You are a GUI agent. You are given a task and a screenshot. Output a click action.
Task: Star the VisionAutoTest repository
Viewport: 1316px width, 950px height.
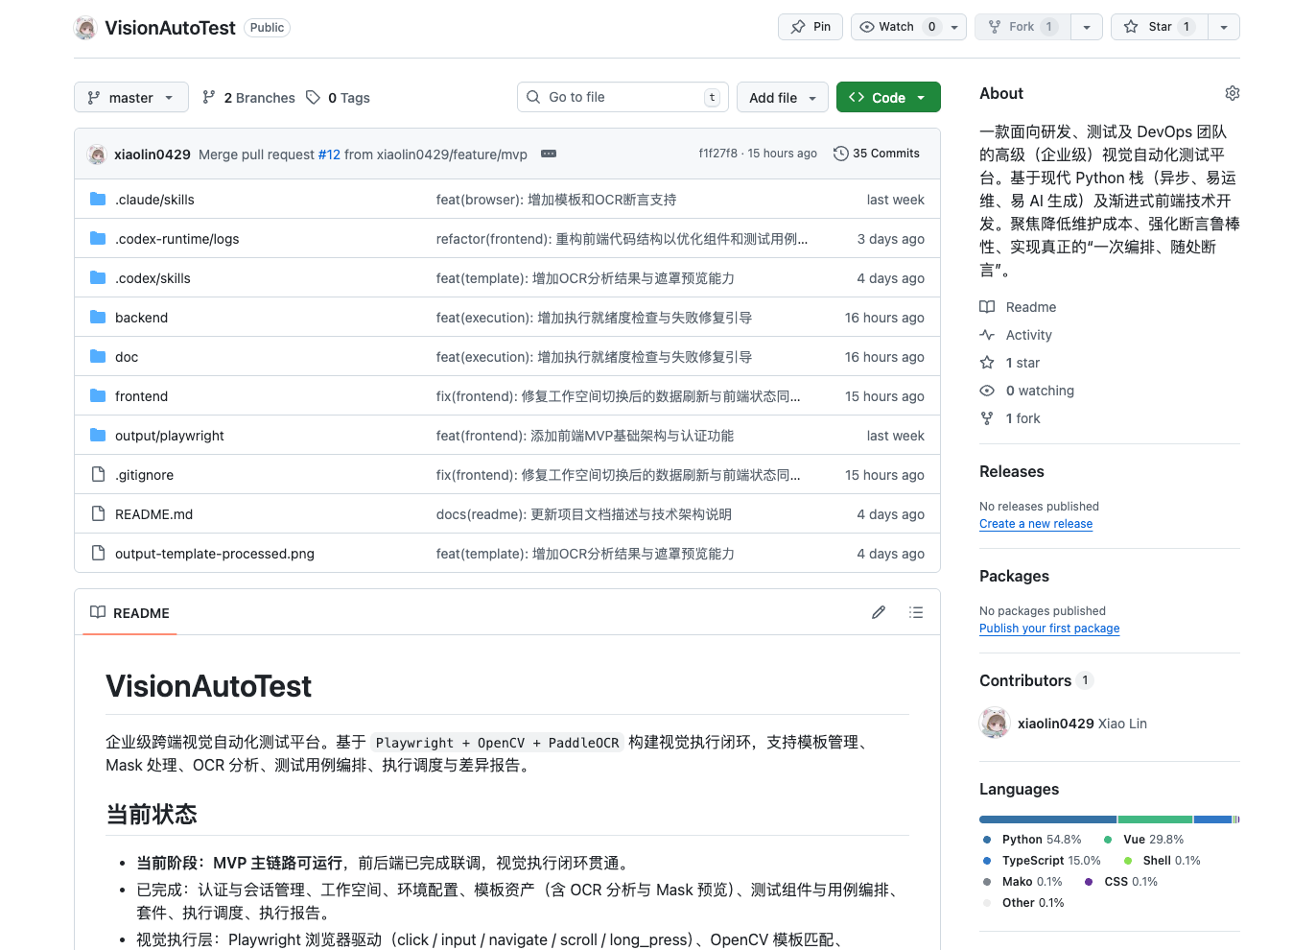click(1160, 27)
